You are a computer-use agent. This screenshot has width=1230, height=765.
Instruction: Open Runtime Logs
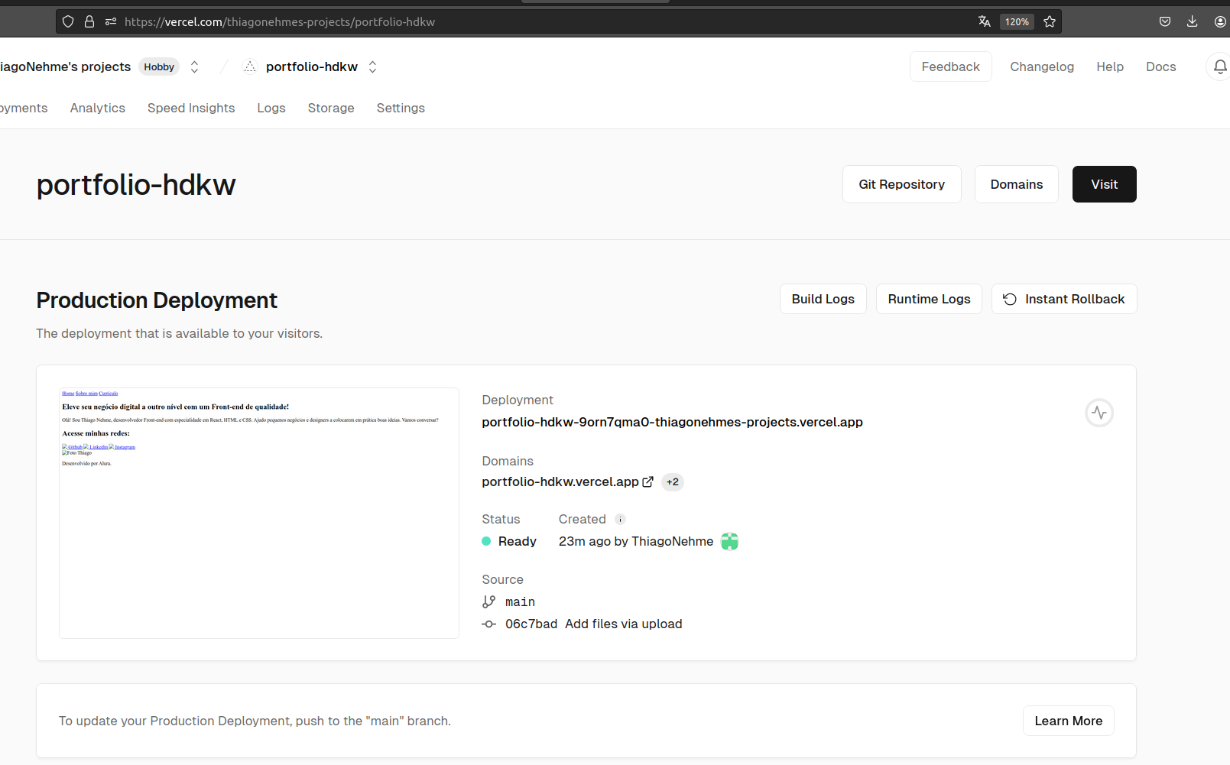(x=930, y=299)
